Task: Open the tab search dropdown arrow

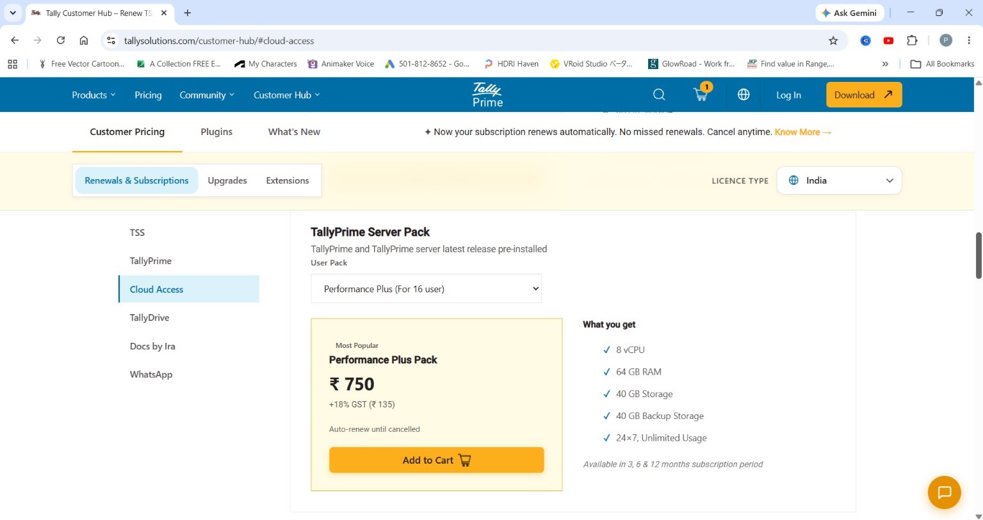Action: [x=12, y=13]
